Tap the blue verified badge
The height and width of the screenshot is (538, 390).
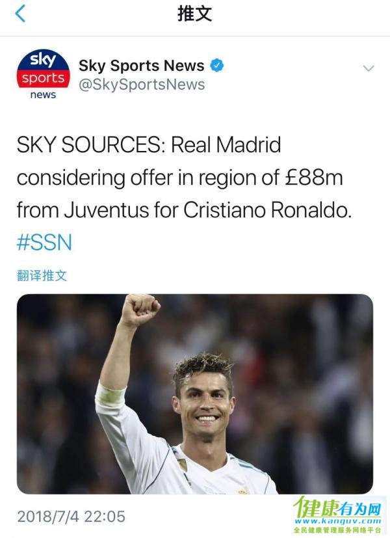[216, 65]
